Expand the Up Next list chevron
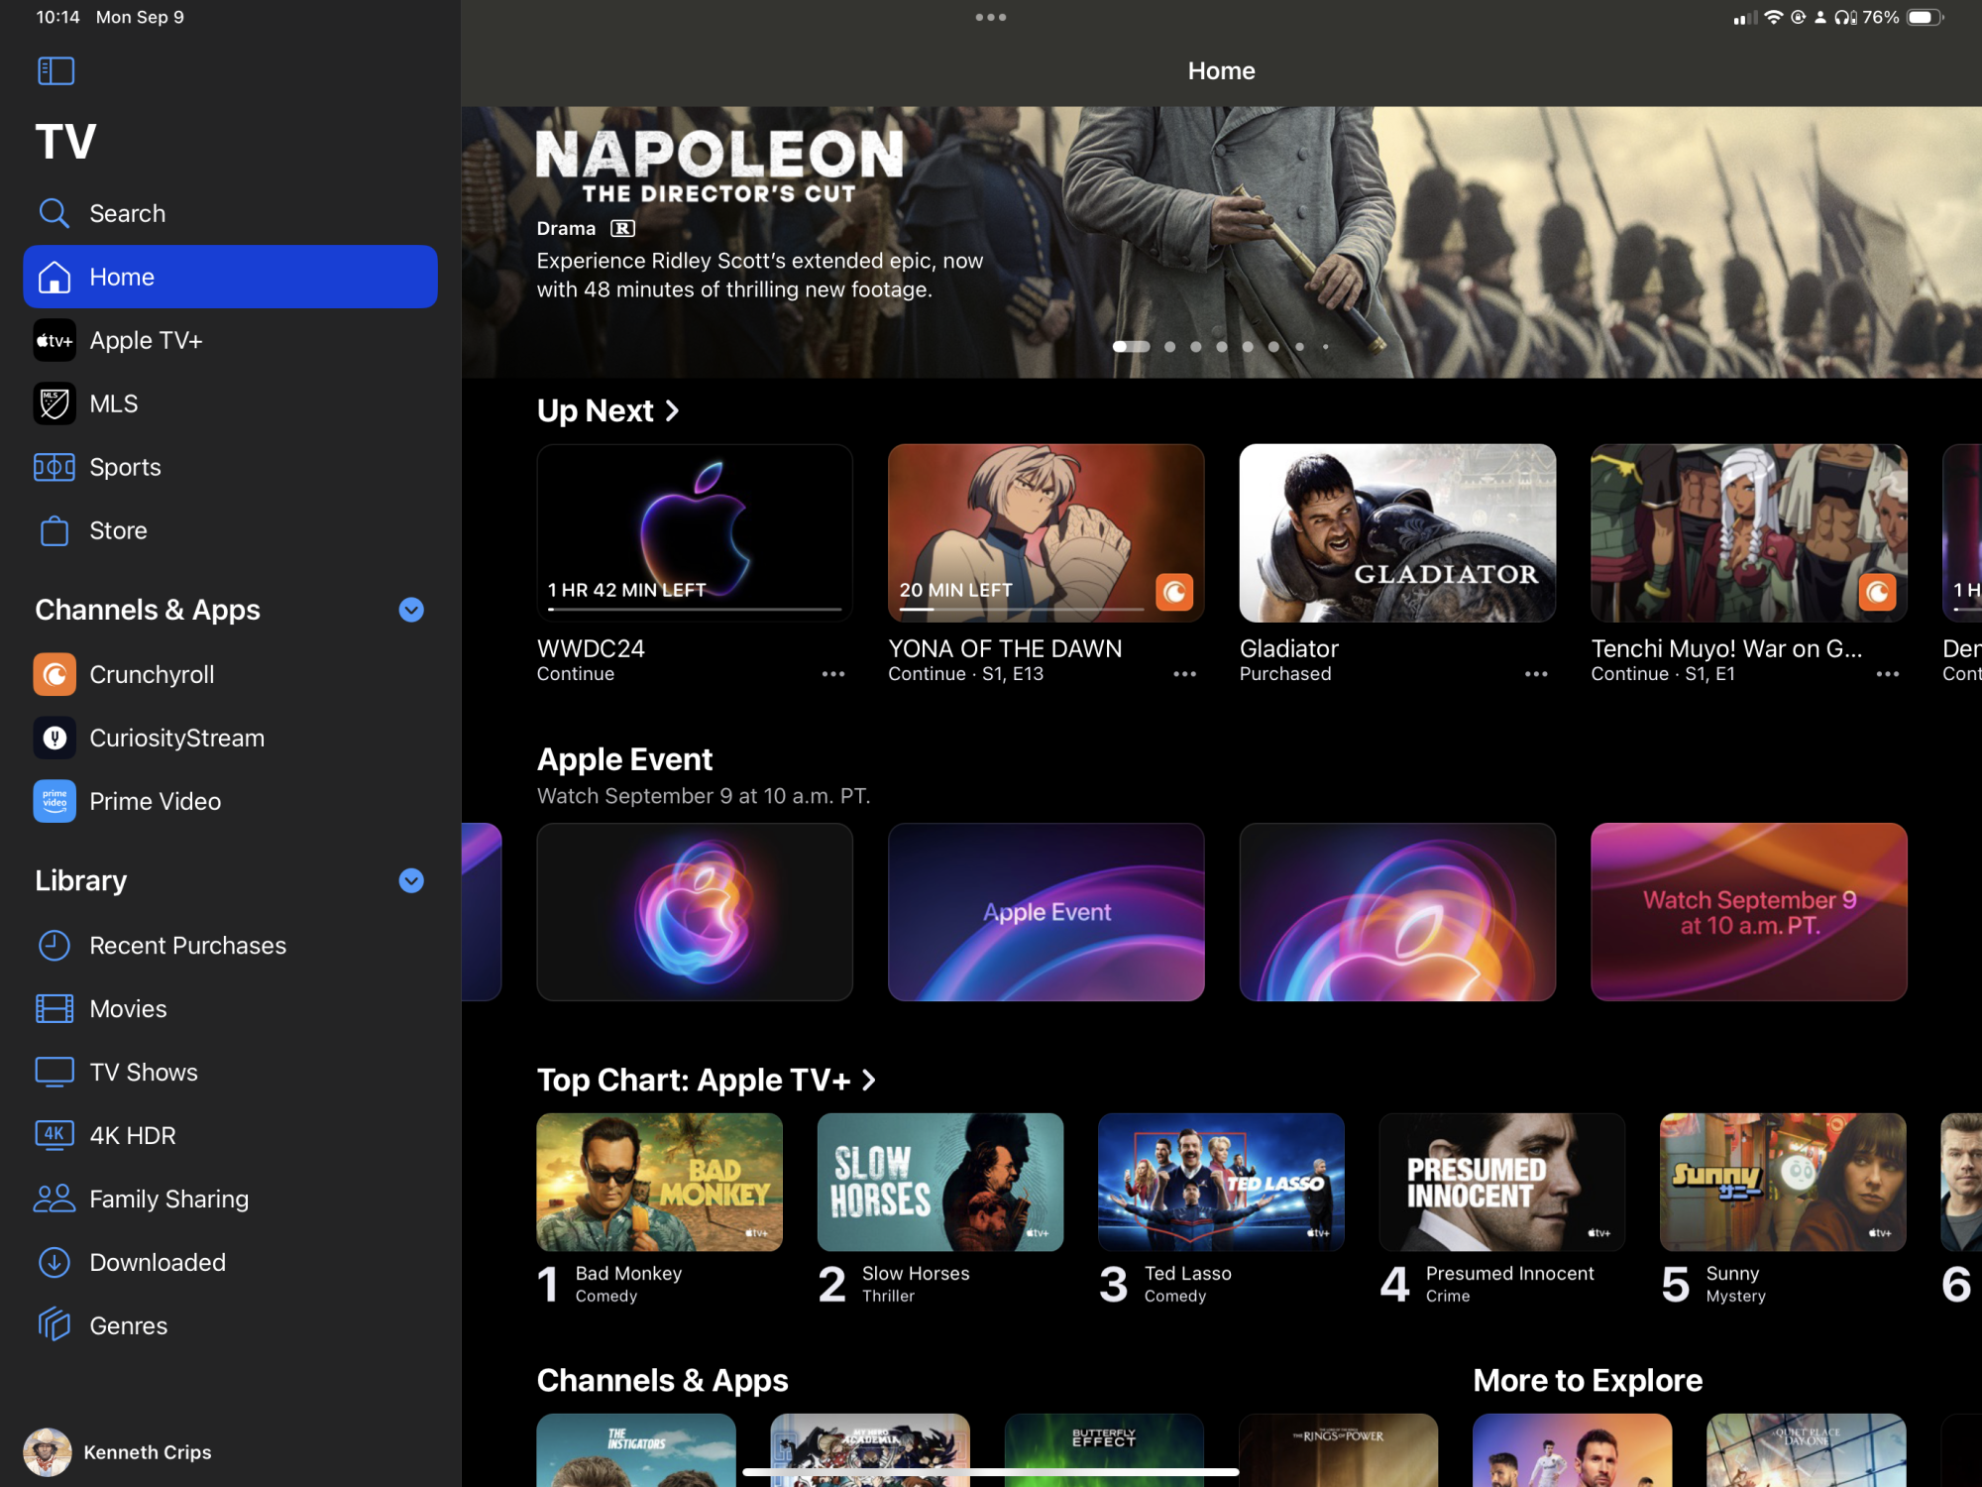Image resolution: width=1982 pixels, height=1487 pixels. (x=673, y=410)
